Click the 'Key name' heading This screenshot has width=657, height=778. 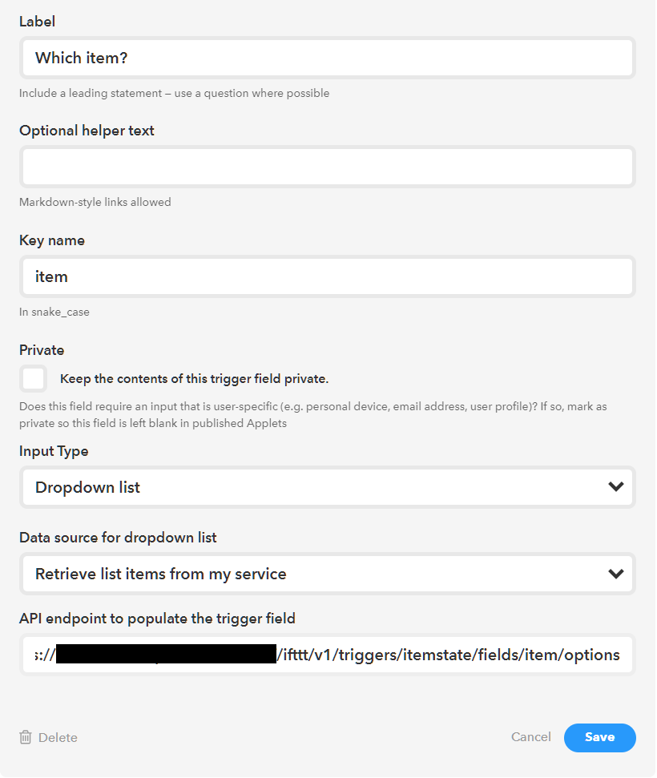click(x=52, y=240)
